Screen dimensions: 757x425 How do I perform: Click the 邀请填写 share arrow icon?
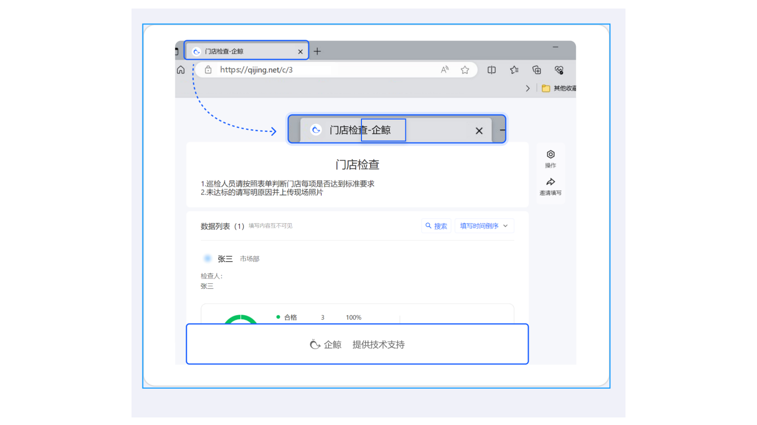(551, 182)
